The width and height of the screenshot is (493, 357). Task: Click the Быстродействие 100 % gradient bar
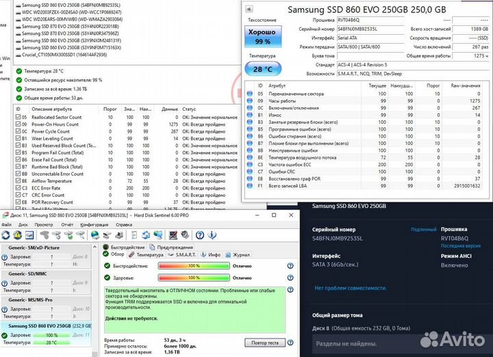194,265
